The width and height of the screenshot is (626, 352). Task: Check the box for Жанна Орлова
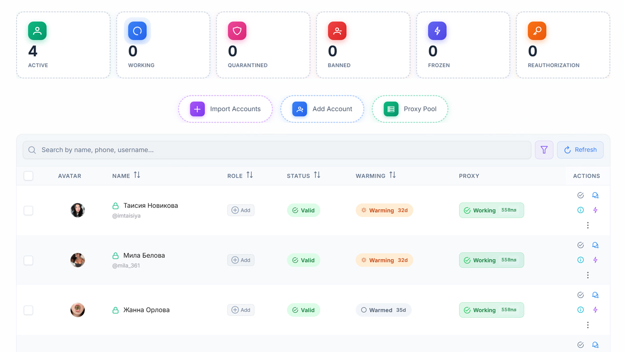point(28,310)
